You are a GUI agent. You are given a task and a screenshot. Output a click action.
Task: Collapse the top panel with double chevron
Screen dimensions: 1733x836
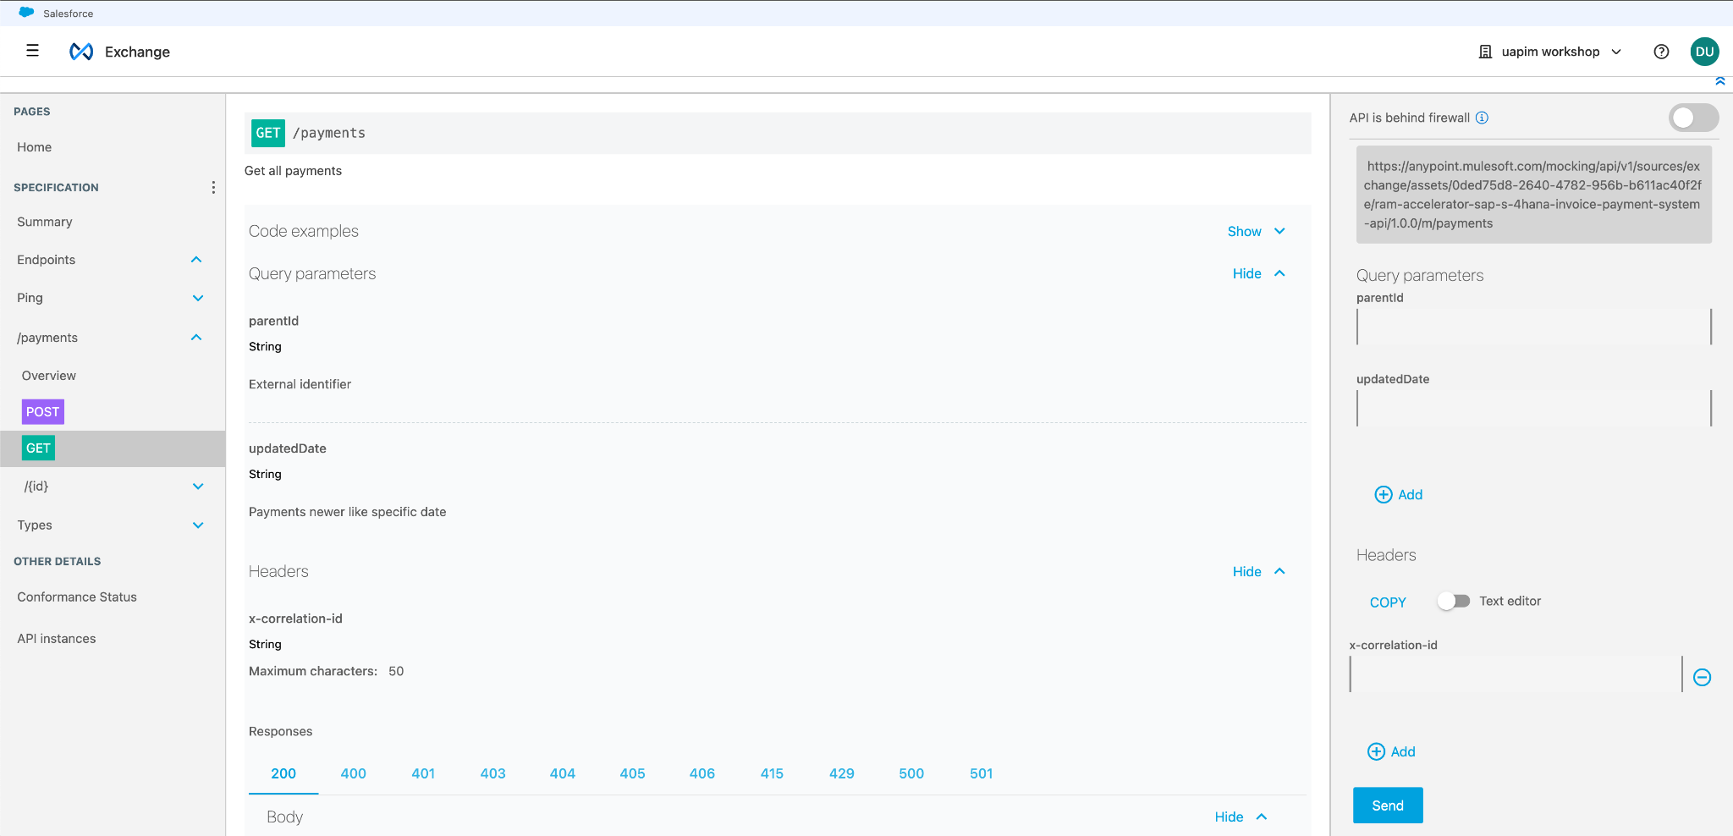click(x=1719, y=81)
